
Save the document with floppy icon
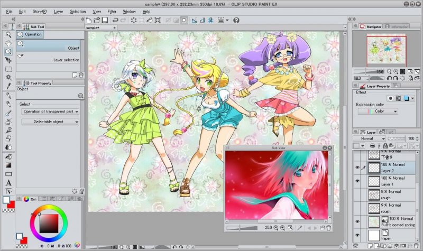point(105,20)
